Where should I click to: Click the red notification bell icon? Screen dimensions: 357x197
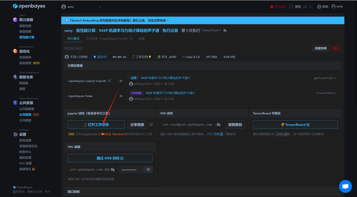click(x=272, y=7)
